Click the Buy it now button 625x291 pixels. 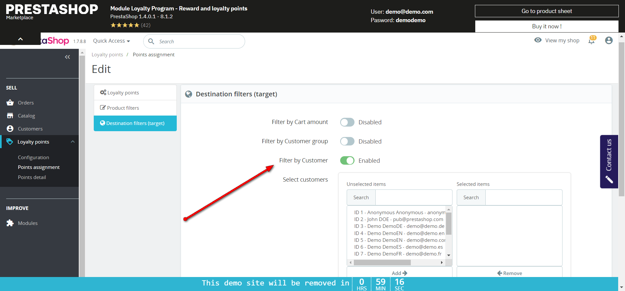click(x=547, y=26)
